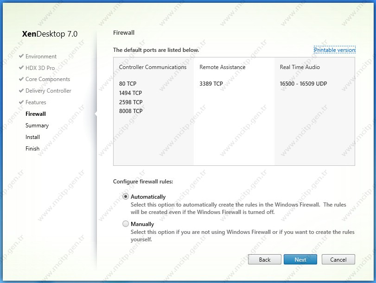Screen dimensions: 376x283
Task: Go to Delivery Controller step
Action: pos(48,91)
